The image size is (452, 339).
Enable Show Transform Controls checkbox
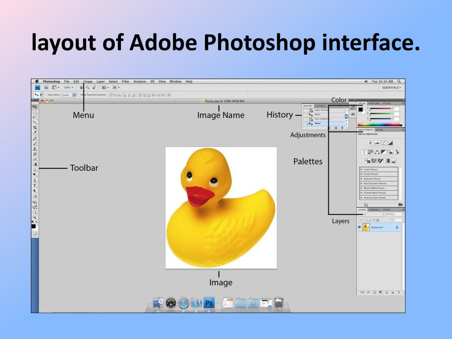(x=79, y=94)
